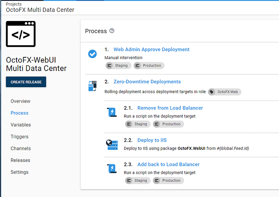Click the rolling deployment step icon
This screenshot has width=279, height=197.
point(92,86)
